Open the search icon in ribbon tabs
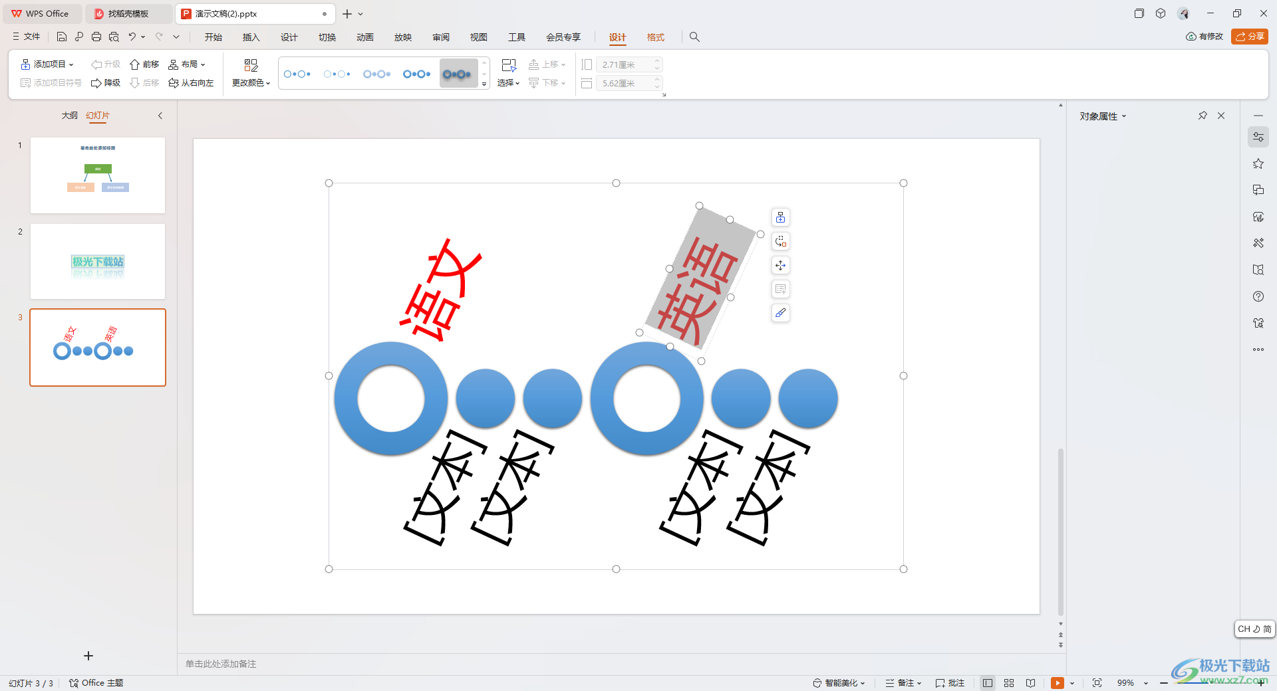The image size is (1277, 691). pyautogui.click(x=694, y=37)
